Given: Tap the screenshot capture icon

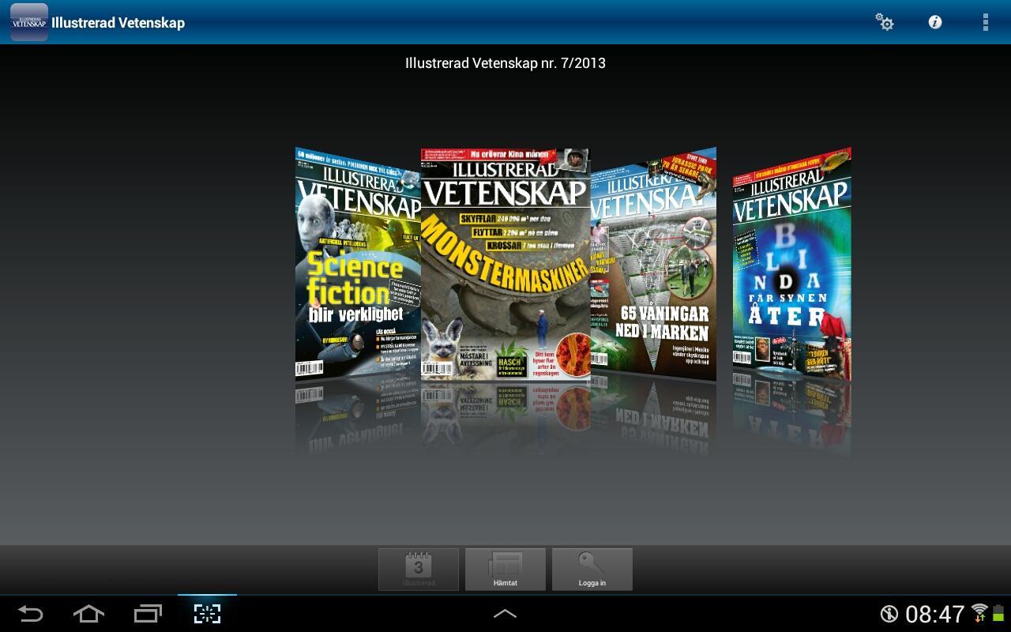Looking at the screenshot, I should click(x=207, y=614).
